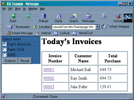Open the Bookmarks icon

click(x=10, y=27)
